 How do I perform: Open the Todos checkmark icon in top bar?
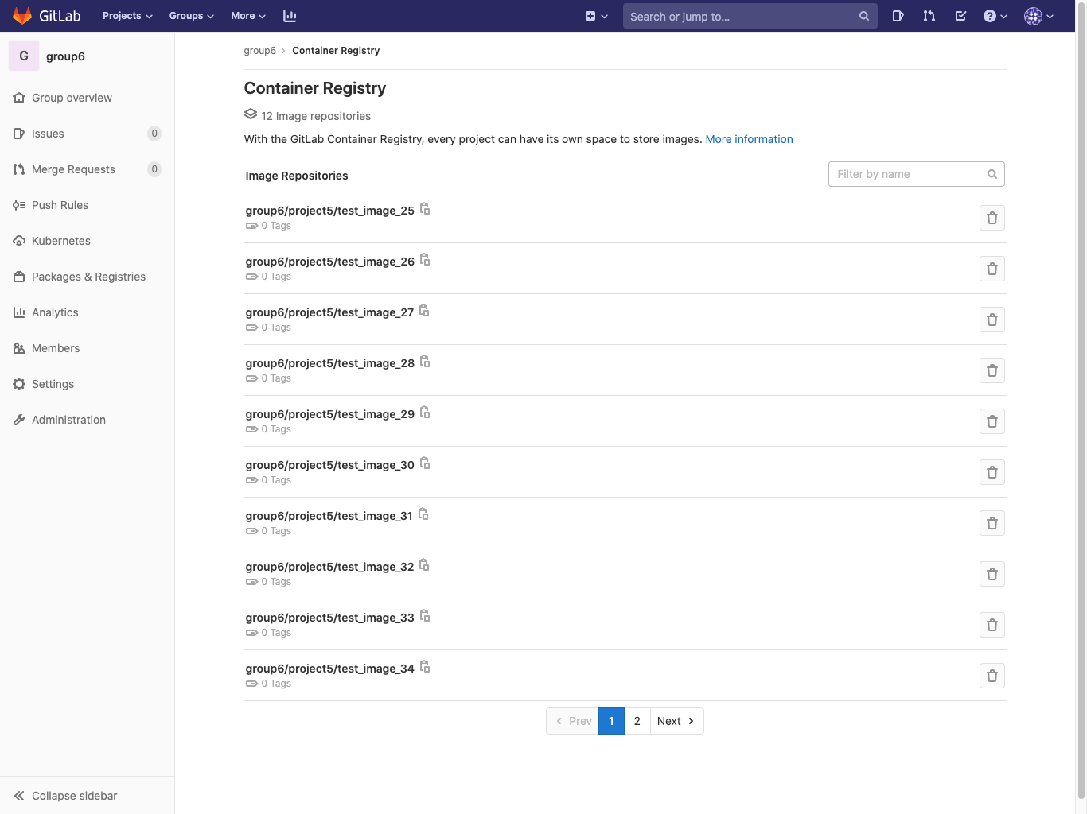960,15
